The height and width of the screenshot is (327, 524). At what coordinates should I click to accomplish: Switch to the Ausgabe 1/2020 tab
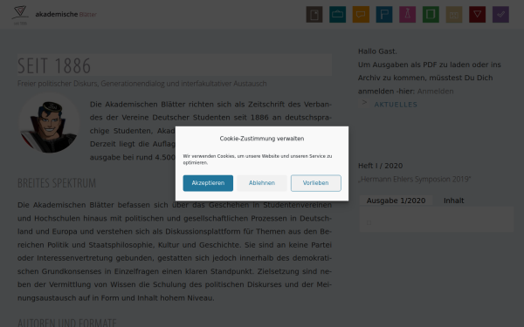pyautogui.click(x=396, y=201)
